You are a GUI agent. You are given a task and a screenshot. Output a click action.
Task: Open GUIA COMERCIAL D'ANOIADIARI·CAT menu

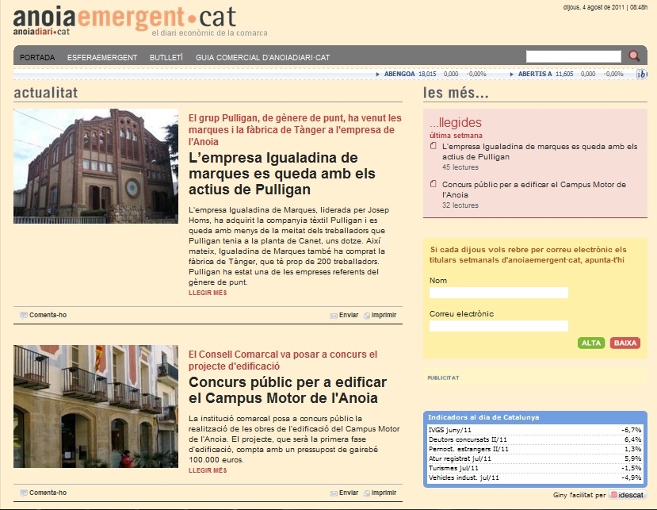(x=262, y=58)
